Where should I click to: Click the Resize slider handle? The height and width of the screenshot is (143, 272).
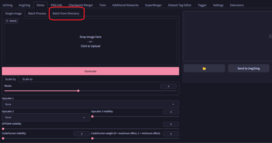(79, 91)
